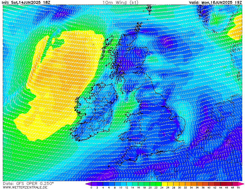The width and height of the screenshot is (245, 189).
Task: Select the 'Init: Sat,14JUN2025 18Z' text
Action: pyautogui.click(x=26, y=2)
